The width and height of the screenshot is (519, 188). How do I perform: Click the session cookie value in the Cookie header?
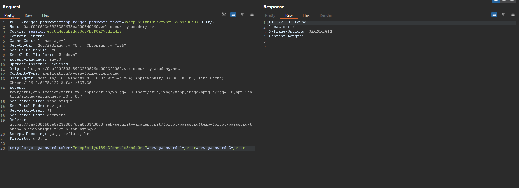tap(84, 32)
